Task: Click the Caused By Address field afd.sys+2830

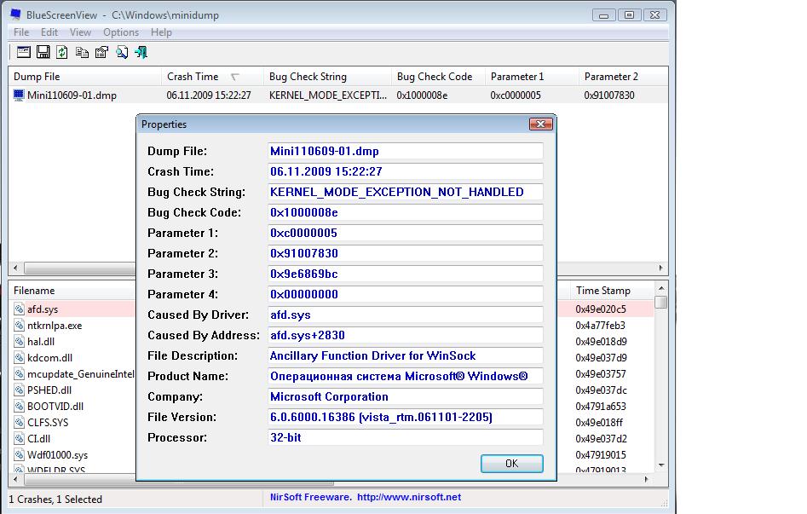Action: coord(405,335)
